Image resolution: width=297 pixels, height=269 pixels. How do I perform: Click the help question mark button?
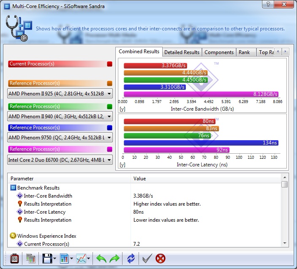pyautogui.click(x=268, y=4)
